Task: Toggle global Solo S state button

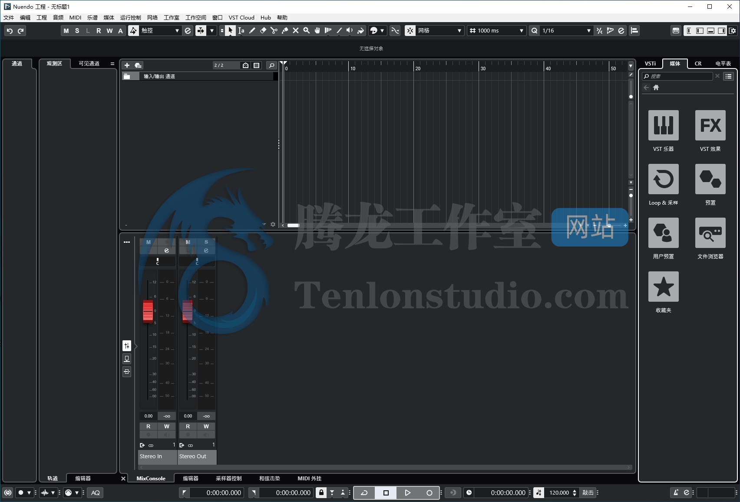Action: (77, 31)
